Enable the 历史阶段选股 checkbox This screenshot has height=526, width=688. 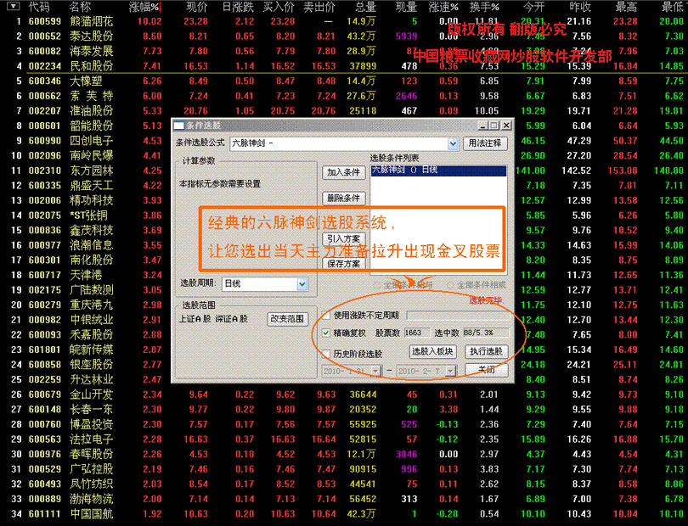326,354
